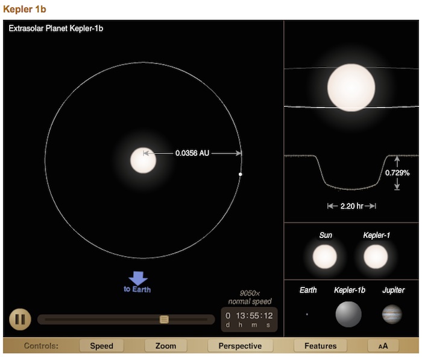This screenshot has width=422, height=357.
Task: Click the Jupiter comparison image
Action: (392, 314)
